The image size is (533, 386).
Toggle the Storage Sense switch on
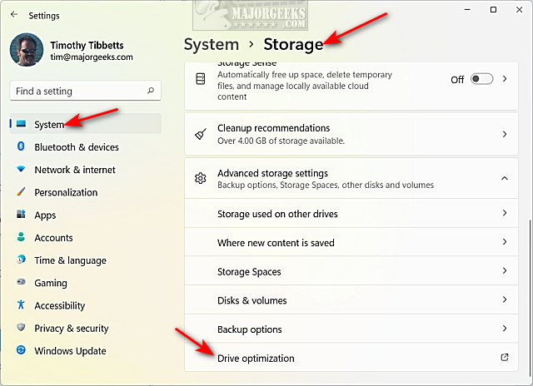click(481, 79)
